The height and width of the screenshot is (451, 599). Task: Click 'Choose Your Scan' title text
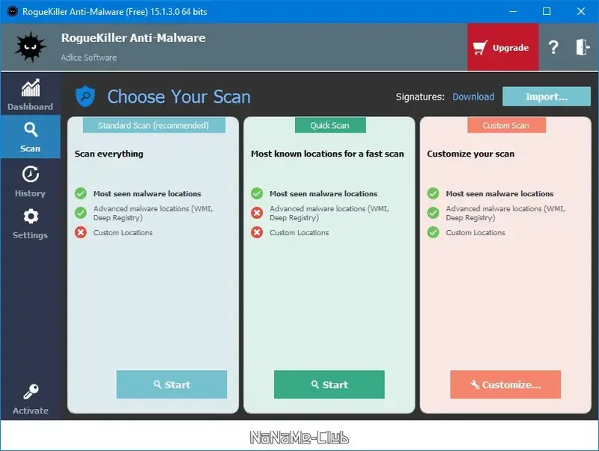179,97
